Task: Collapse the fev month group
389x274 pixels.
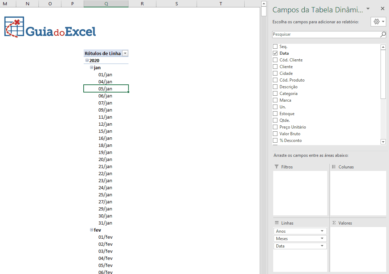Action: pos(92,230)
